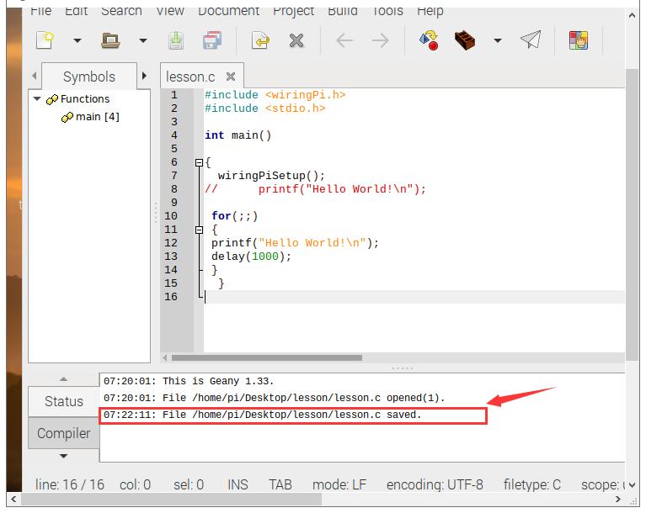Click the INS status bar indicator
The image size is (646, 513).
click(238, 484)
